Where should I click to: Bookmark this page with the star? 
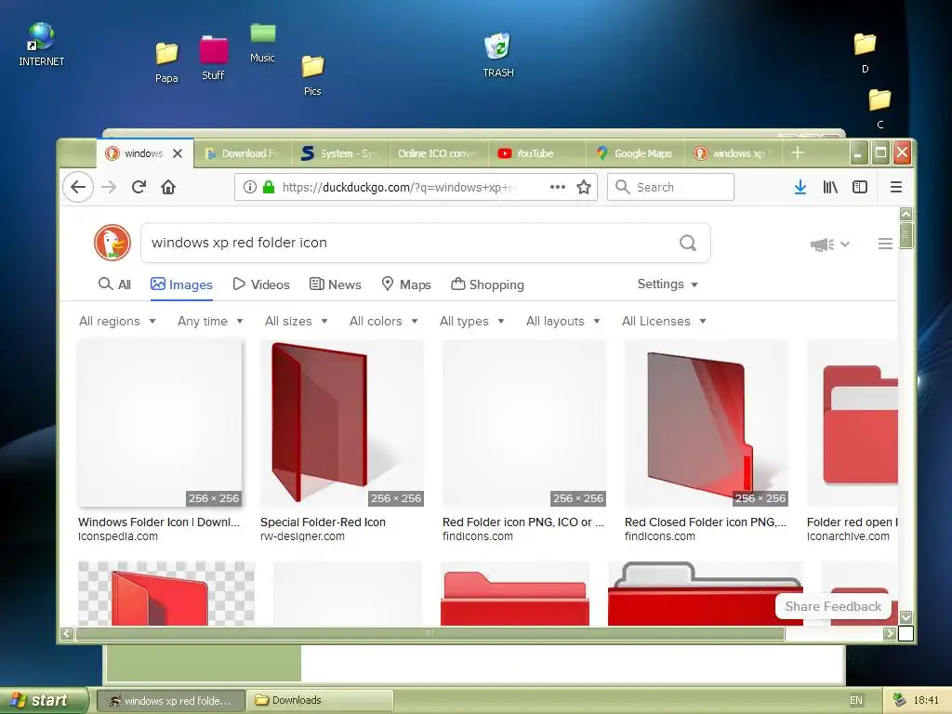[x=584, y=187]
